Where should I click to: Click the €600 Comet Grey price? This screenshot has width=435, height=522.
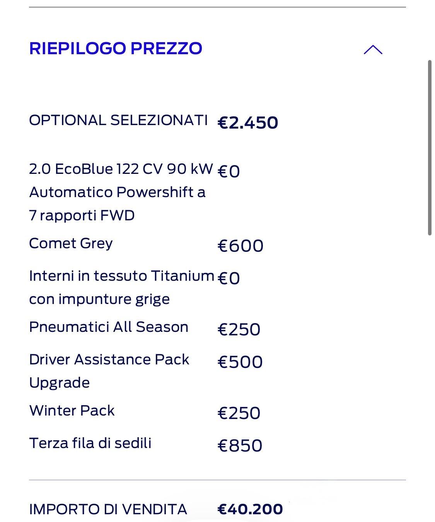click(x=241, y=246)
